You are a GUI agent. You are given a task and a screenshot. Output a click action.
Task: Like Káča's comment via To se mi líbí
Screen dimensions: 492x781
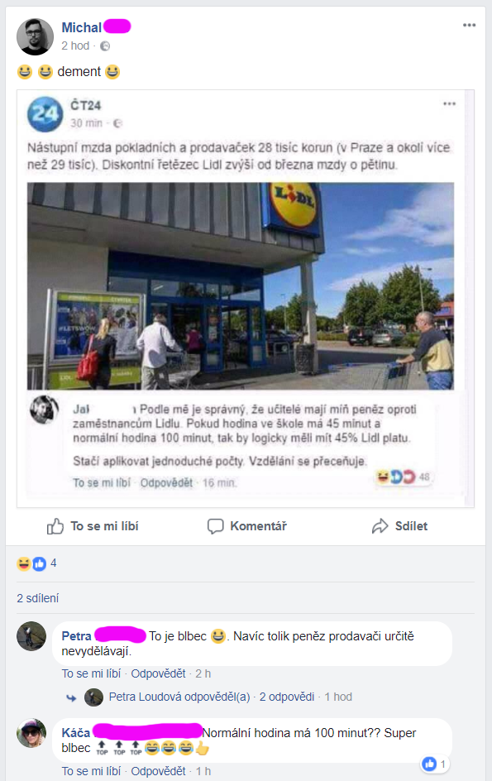point(91,771)
